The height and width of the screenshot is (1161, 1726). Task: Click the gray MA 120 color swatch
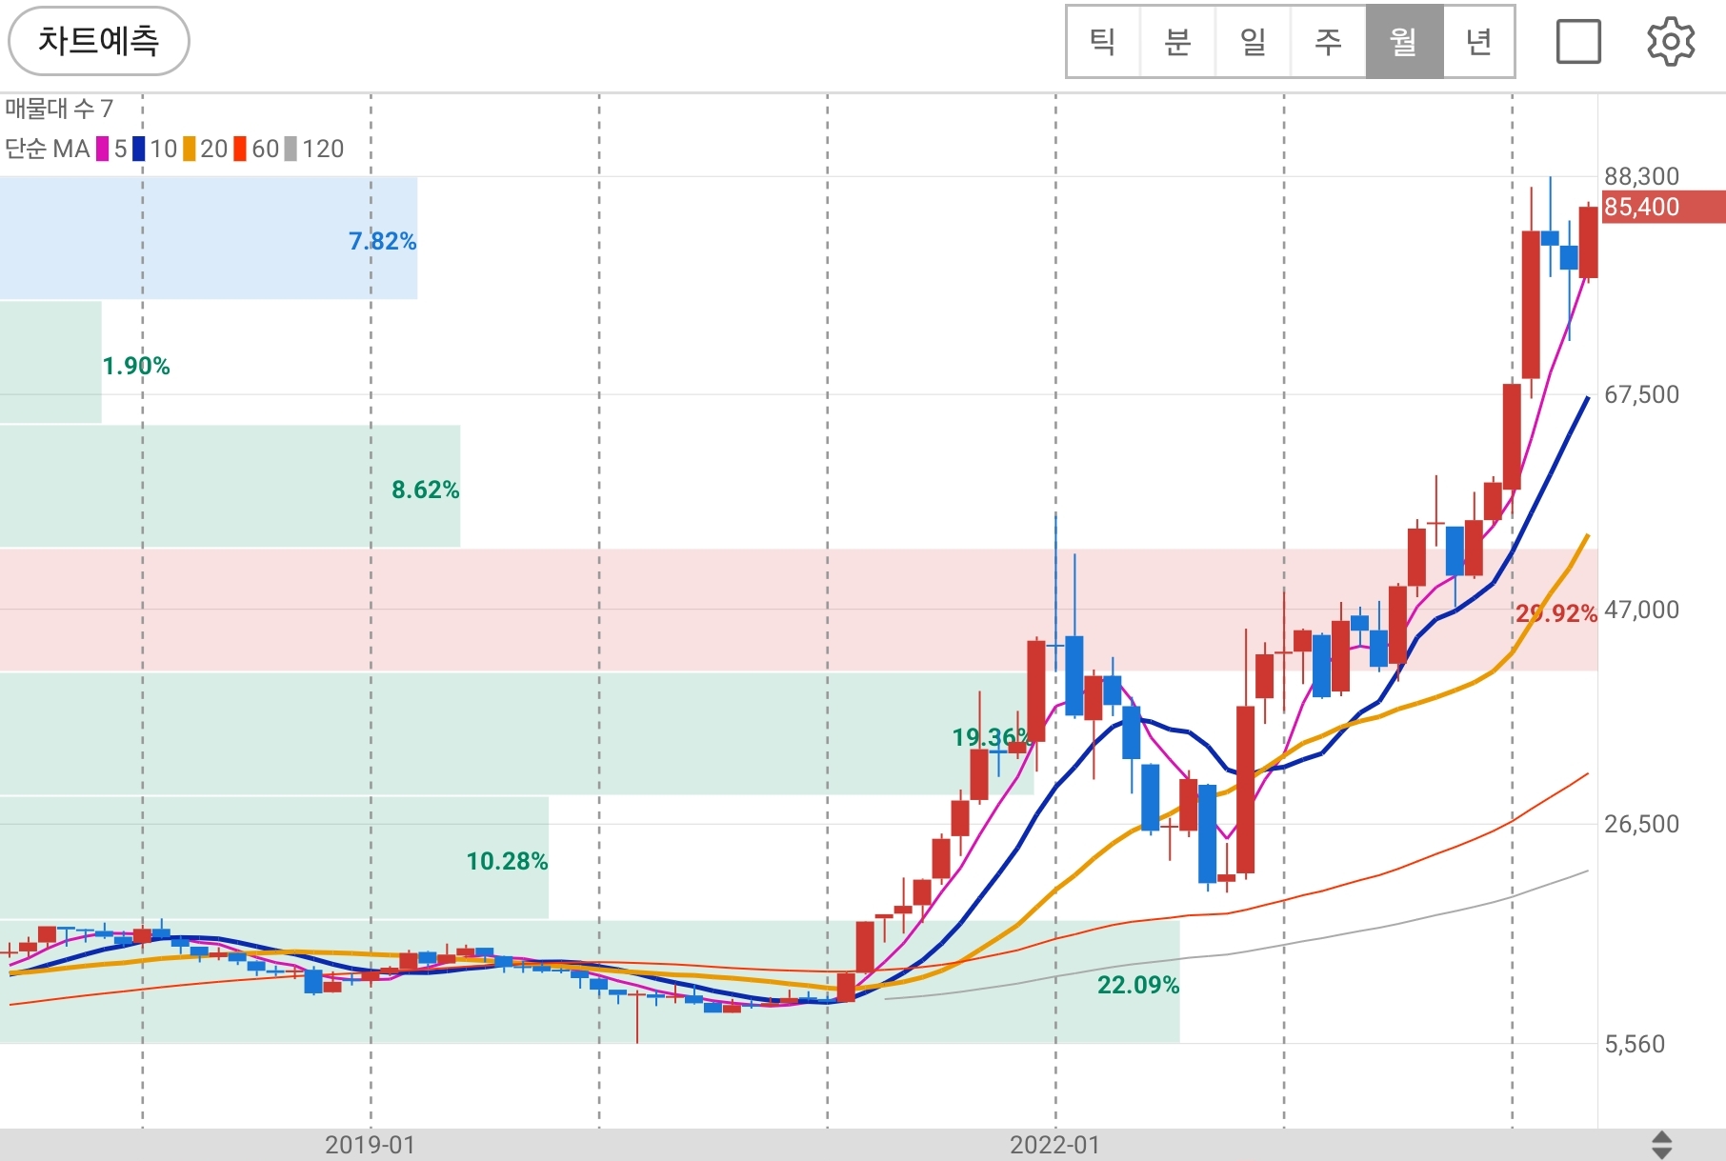(x=291, y=149)
